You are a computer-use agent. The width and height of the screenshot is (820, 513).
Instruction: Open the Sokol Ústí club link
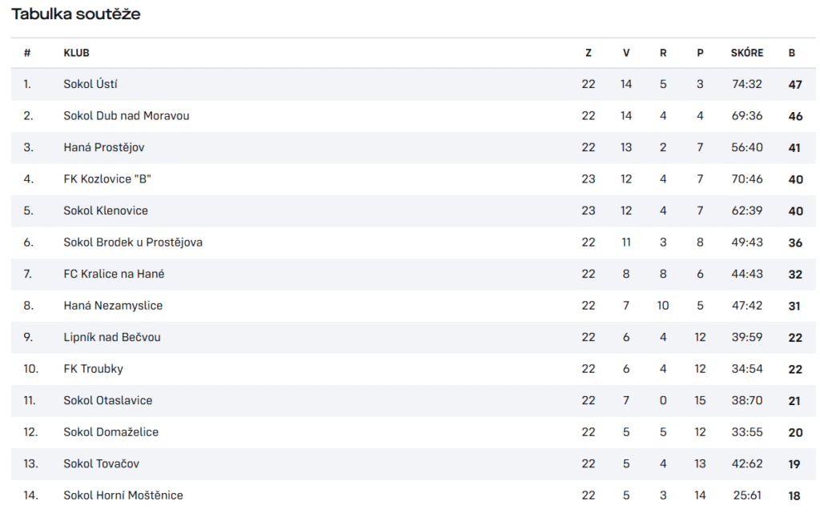point(90,84)
